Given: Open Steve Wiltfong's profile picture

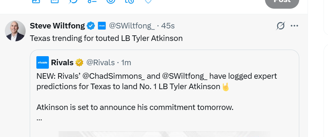Looking at the screenshot, I should click(x=15, y=31).
